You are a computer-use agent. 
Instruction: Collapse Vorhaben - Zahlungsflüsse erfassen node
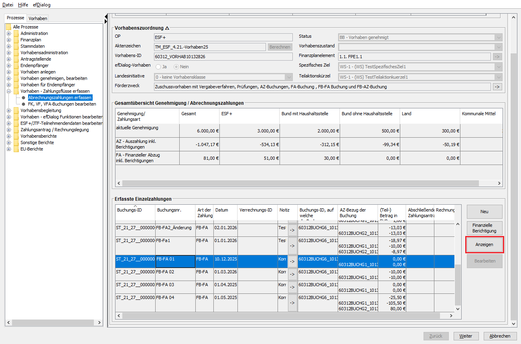[x=8, y=91]
